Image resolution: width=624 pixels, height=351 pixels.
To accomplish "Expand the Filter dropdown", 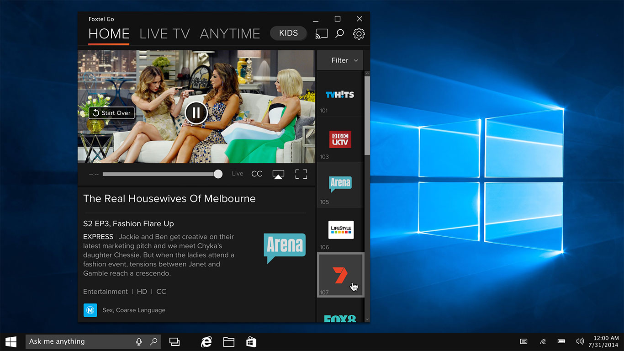I will click(340, 60).
